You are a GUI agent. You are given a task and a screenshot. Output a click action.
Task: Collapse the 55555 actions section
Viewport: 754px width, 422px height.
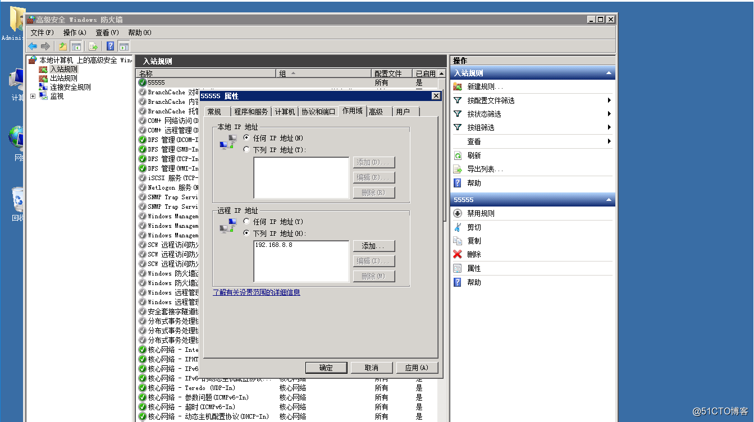point(609,200)
